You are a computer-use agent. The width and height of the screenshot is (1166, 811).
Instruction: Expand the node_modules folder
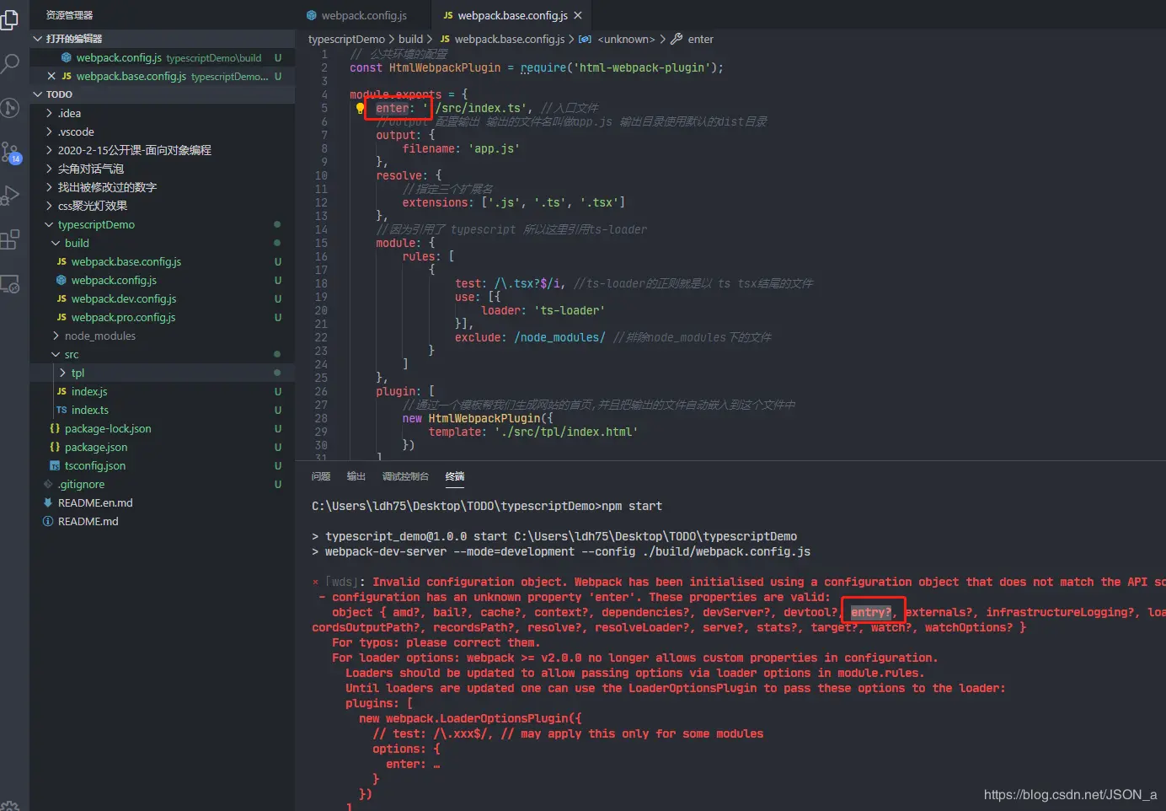coord(162,336)
